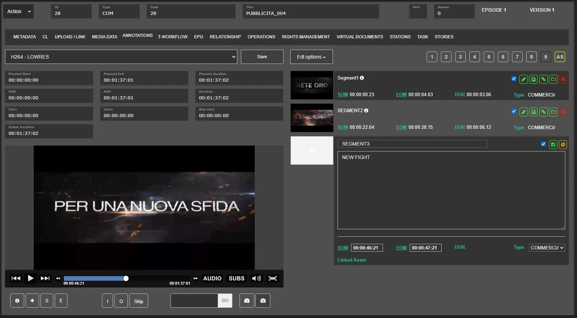Viewport: 577px width, 318px height.
Task: Expand the Edl options menu
Action: [311, 57]
